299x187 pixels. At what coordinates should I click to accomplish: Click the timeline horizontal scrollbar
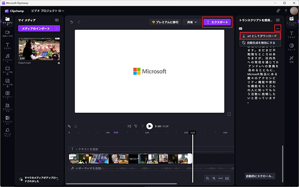121,184
